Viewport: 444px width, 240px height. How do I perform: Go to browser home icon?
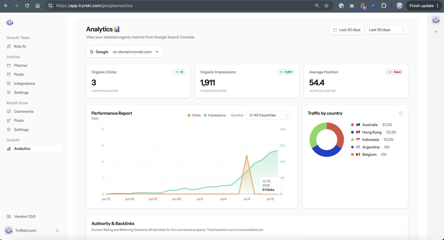click(38, 6)
